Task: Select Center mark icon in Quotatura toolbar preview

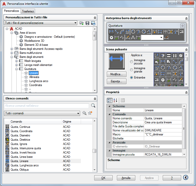Action: 111,38
